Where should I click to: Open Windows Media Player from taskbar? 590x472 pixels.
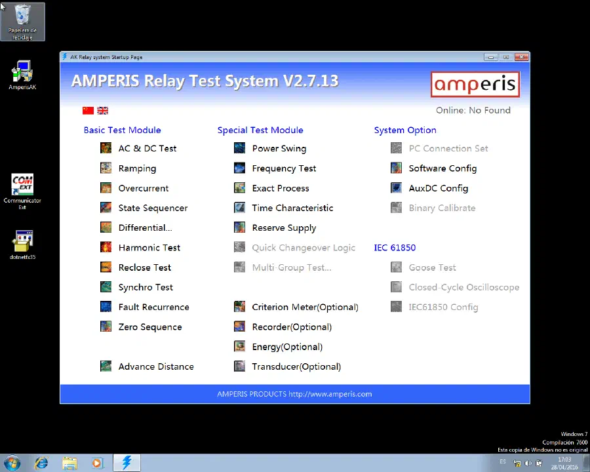(97, 463)
